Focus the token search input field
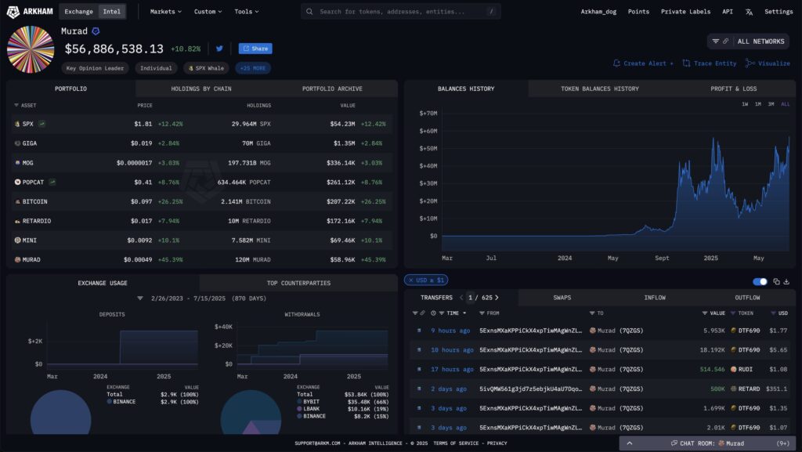 click(401, 11)
